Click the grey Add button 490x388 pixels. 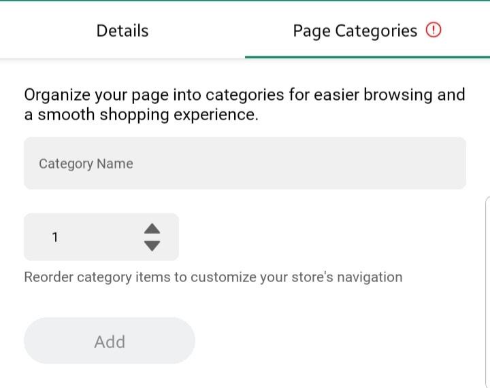(110, 341)
